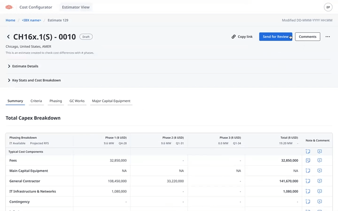Image resolution: width=338 pixels, height=211 pixels.
Task: Select the Summary tab
Action: pos(15,101)
